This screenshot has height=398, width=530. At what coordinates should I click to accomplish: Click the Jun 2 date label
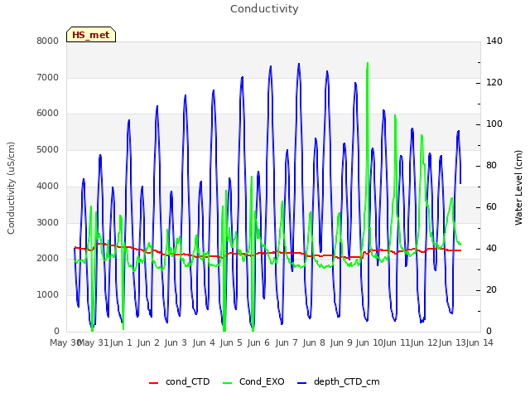pos(148,342)
